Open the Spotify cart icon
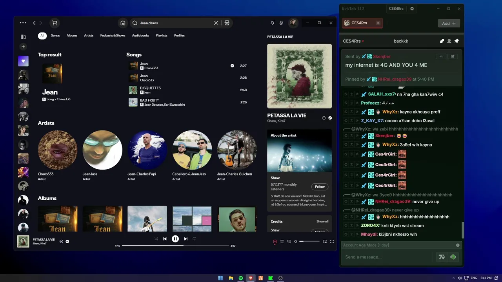 pyautogui.click(x=55, y=23)
